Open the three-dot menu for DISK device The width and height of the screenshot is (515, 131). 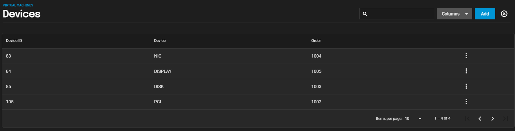pos(466,86)
